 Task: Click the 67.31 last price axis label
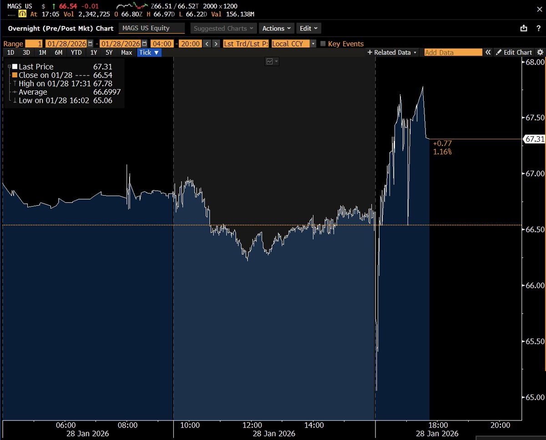pos(534,139)
